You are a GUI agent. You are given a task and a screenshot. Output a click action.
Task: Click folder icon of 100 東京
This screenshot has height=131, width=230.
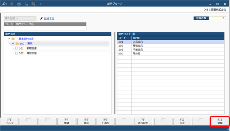point(17,43)
